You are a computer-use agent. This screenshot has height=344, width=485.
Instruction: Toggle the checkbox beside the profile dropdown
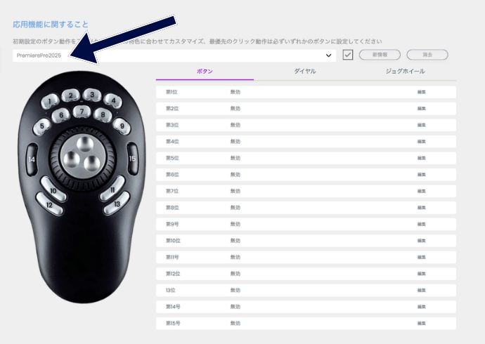tap(347, 55)
